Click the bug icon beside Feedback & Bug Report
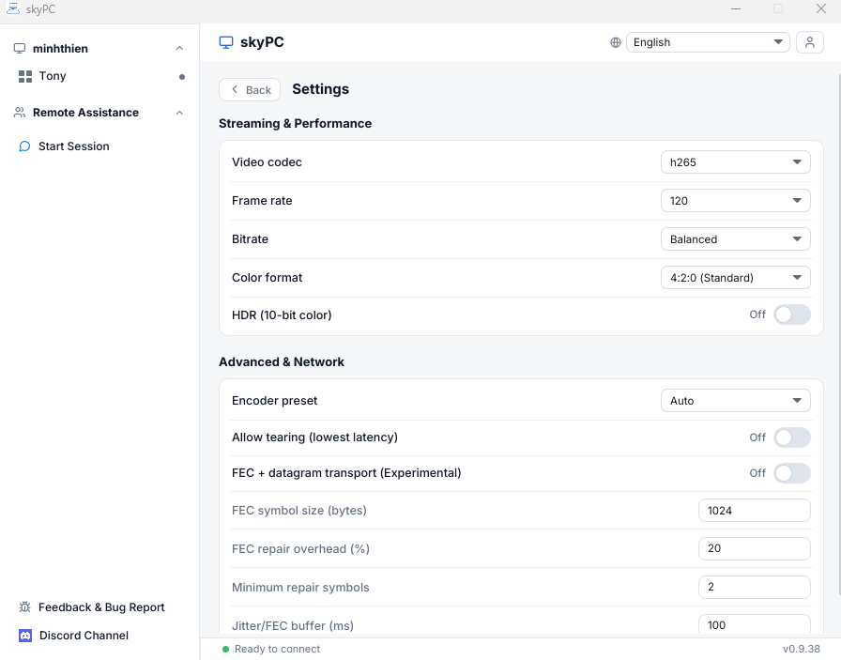Screen dimensions: 841x660 [x=24, y=606]
